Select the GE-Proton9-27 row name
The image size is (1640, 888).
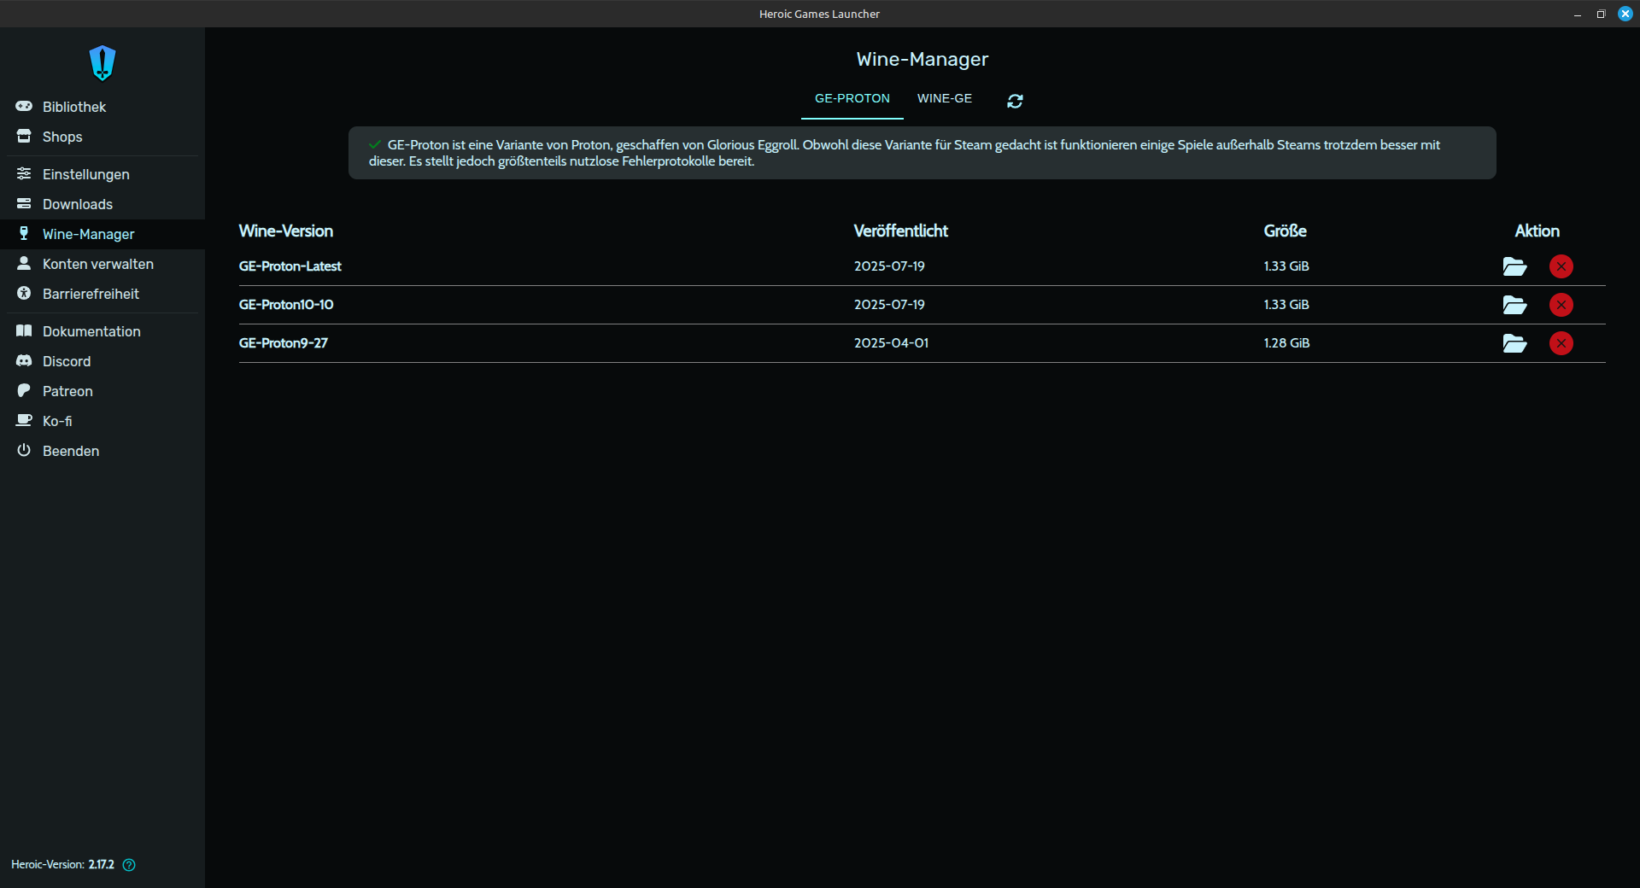[284, 343]
